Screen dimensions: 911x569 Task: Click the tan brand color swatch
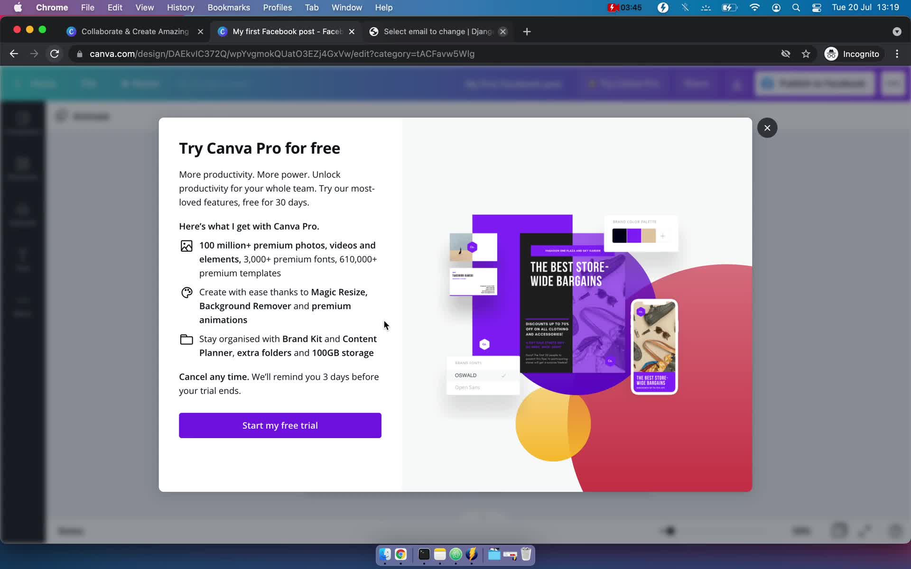[x=649, y=236]
